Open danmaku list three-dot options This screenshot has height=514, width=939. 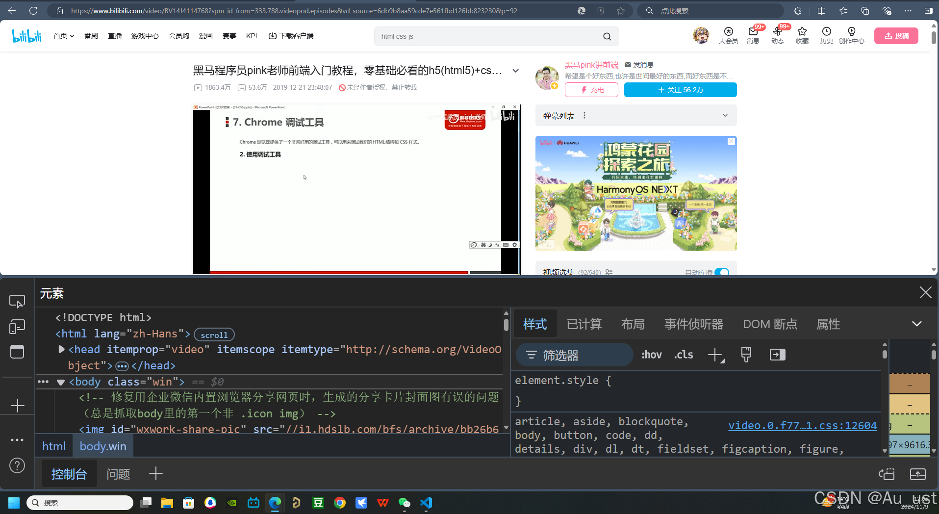click(x=584, y=116)
